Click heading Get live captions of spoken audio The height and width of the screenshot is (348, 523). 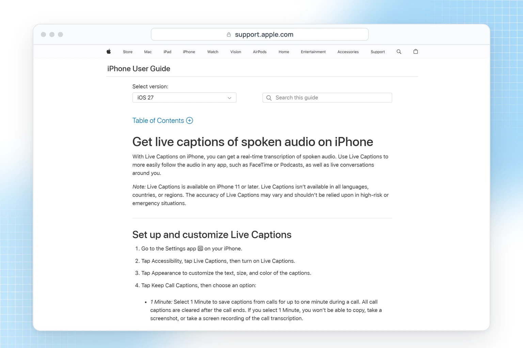[253, 142]
